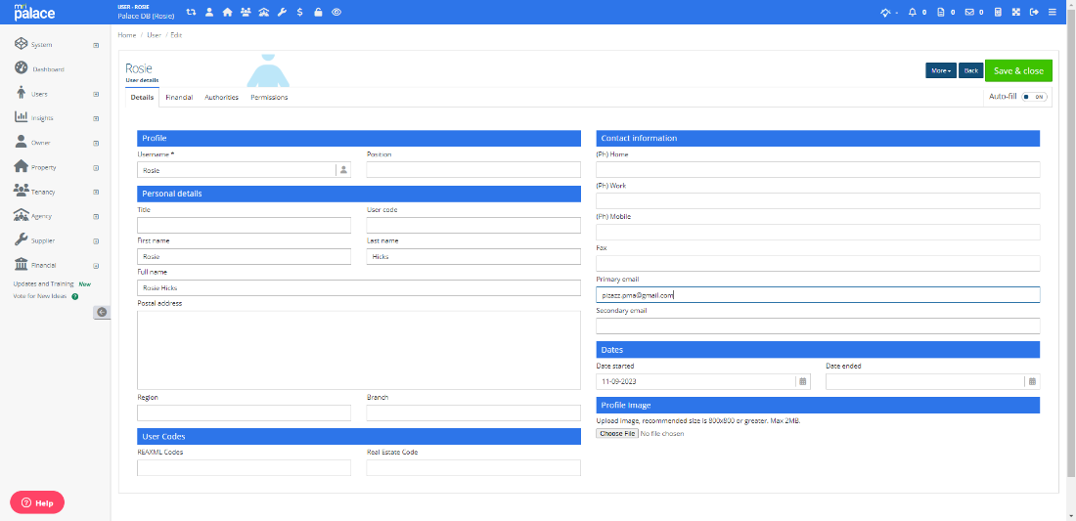Open the Dashboard sidebar item
The width and height of the screenshot is (1076, 521).
47,69
